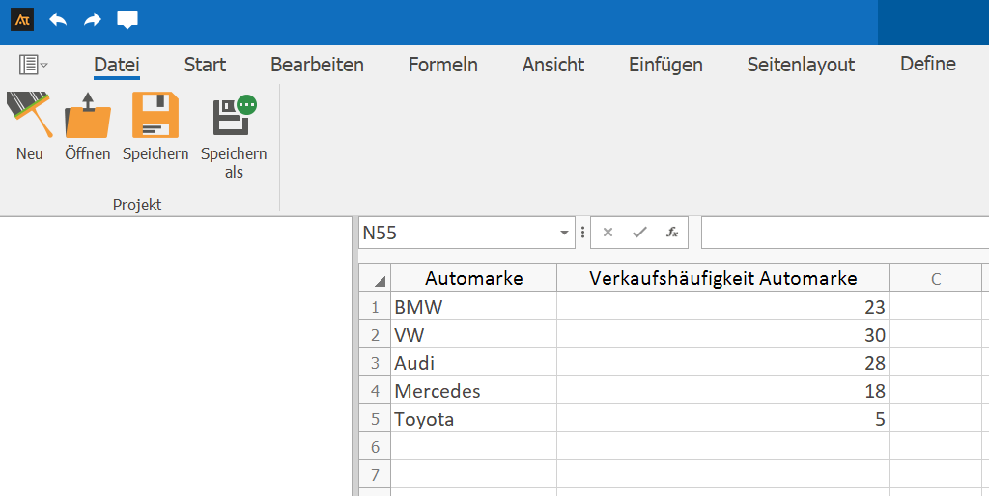
Task: Select the cell containing Mercedes
Action: tap(473, 391)
